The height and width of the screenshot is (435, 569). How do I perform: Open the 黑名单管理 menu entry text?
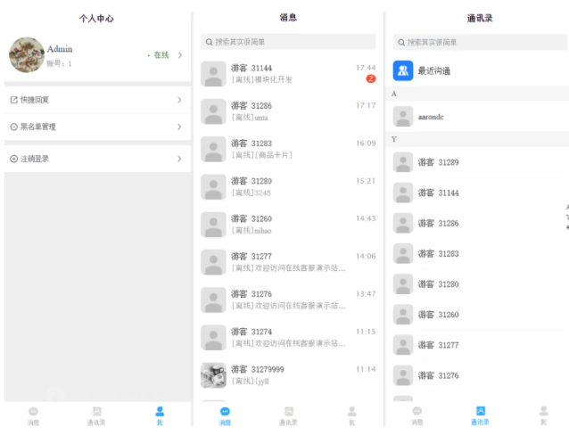click(x=38, y=127)
